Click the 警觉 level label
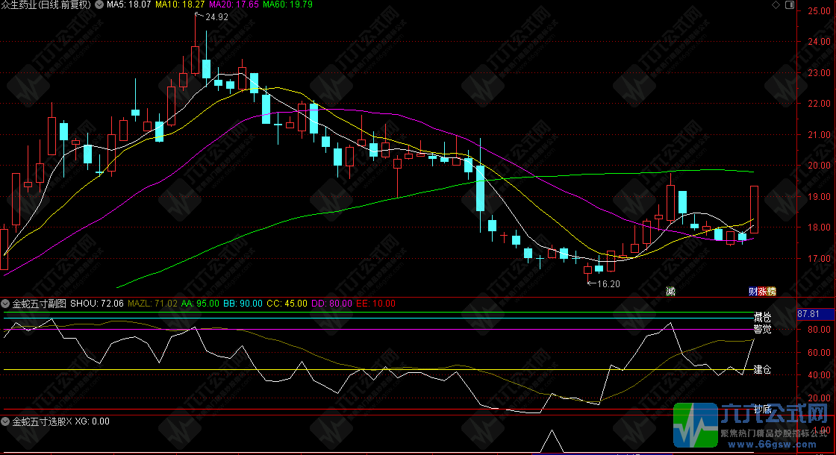This screenshot has width=836, height=455. click(762, 329)
